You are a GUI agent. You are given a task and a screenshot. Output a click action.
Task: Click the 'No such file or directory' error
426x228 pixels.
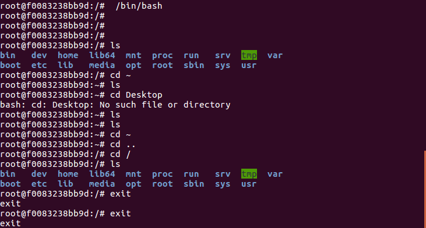click(x=165, y=105)
